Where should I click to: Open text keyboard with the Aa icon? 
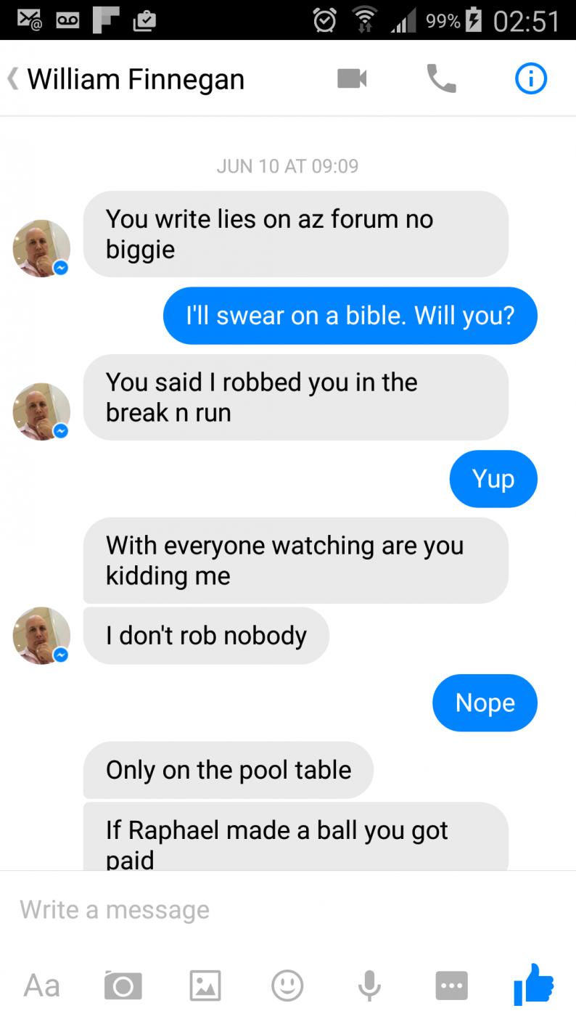(41, 986)
